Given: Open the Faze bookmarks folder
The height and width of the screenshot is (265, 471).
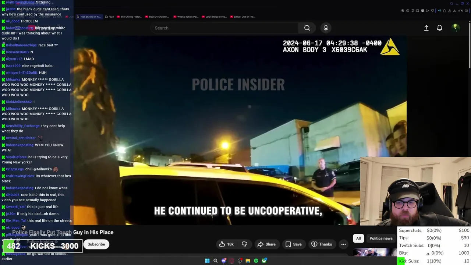Looking at the screenshot, I should 109,17.
